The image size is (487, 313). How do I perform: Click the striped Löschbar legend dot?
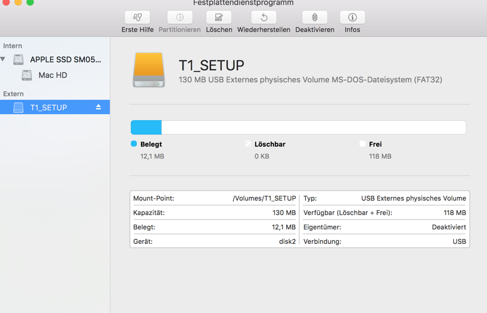tap(248, 144)
